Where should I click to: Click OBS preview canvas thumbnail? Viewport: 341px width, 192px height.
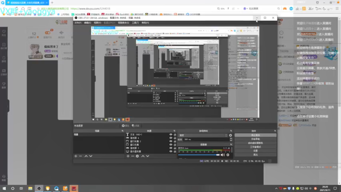point(175,74)
